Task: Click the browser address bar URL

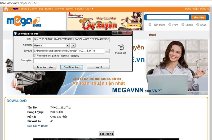Action: click(x=19, y=3)
